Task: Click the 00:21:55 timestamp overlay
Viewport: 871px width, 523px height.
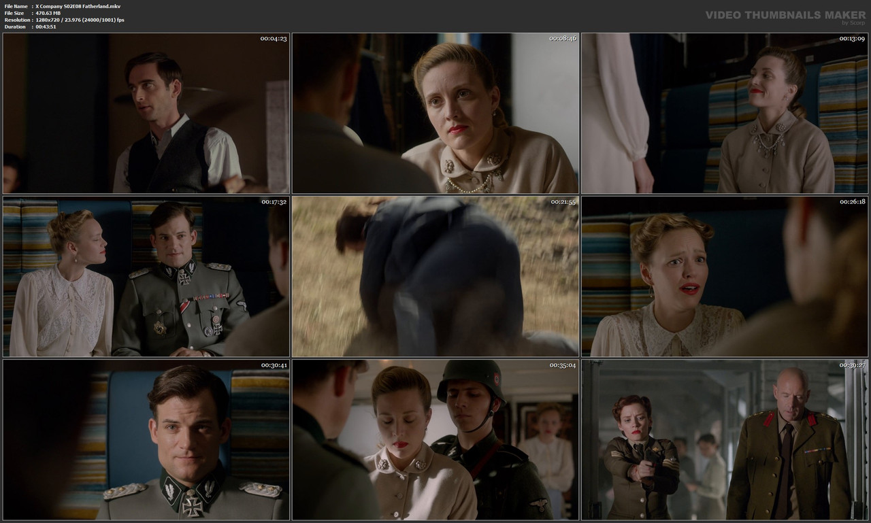Action: [562, 203]
